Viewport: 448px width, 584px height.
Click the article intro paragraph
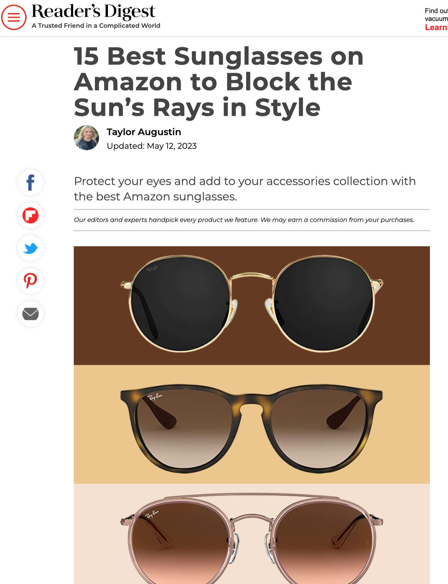[245, 189]
